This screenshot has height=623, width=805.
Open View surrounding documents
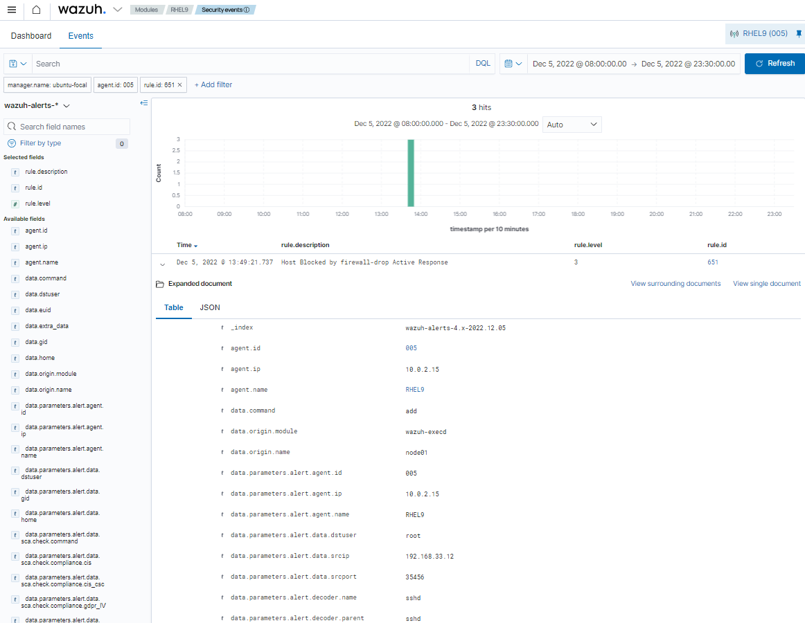click(x=675, y=284)
